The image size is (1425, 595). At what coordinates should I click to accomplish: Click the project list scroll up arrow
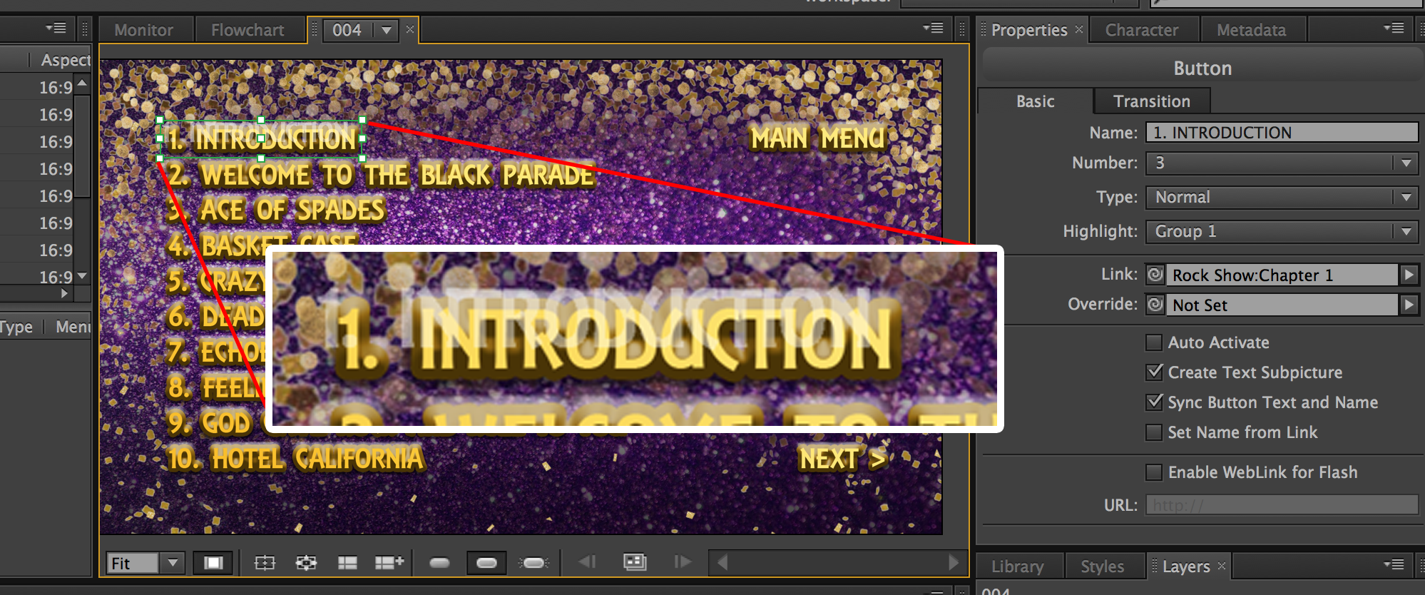click(x=82, y=84)
